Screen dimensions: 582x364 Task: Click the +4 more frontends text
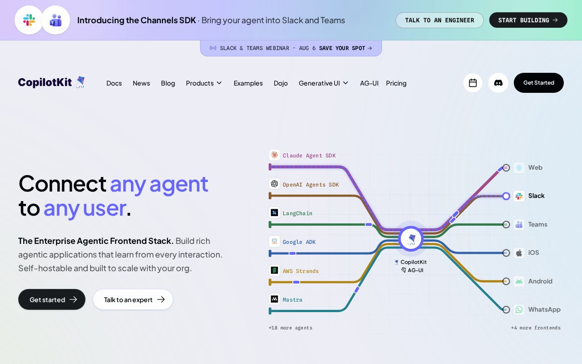pyautogui.click(x=536, y=328)
